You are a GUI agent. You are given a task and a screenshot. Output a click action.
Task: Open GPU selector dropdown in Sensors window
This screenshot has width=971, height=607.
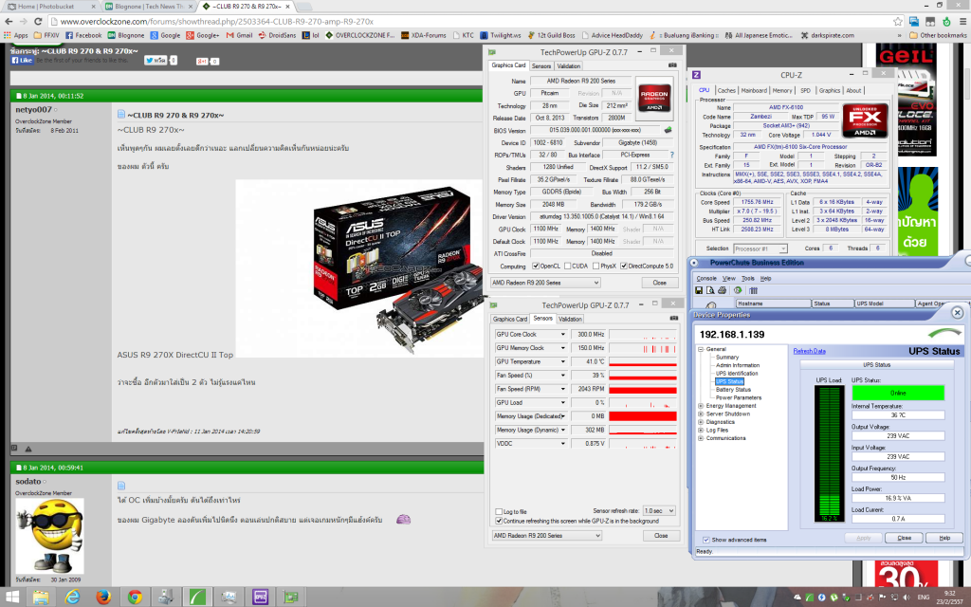tap(547, 535)
